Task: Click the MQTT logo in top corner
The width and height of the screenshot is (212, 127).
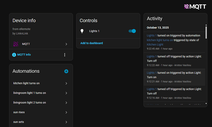Action: pyautogui.click(x=195, y=6)
